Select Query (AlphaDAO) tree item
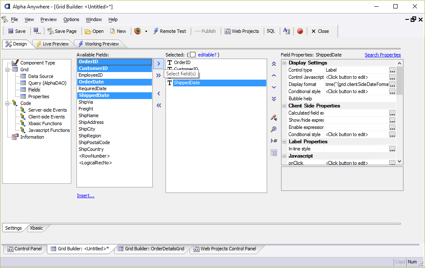Viewport: 425px width, 268px height. tap(47, 83)
